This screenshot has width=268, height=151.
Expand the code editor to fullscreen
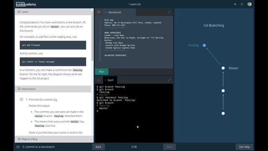pyautogui.click(x=169, y=12)
